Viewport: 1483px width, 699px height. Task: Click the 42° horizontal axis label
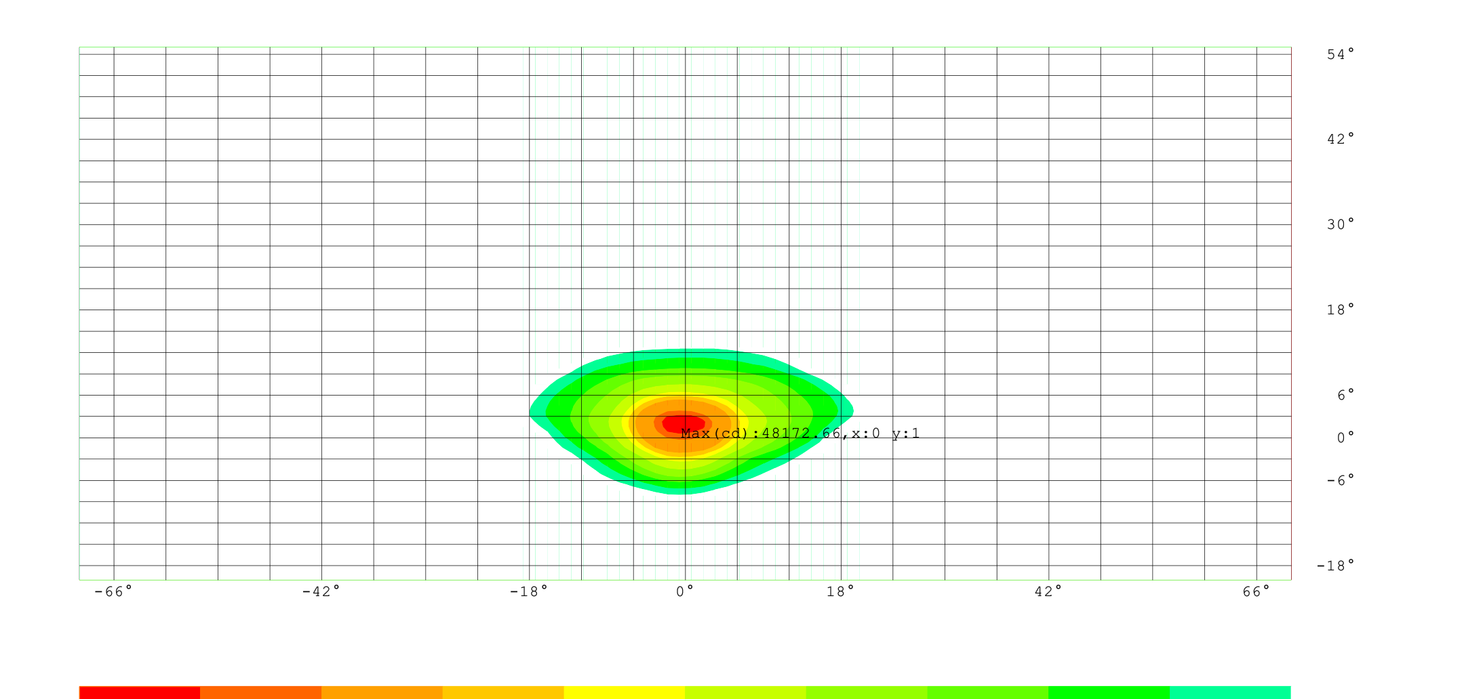click(1048, 592)
